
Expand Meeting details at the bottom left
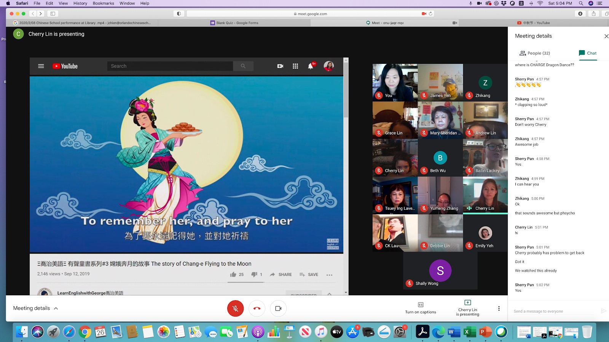coord(36,308)
